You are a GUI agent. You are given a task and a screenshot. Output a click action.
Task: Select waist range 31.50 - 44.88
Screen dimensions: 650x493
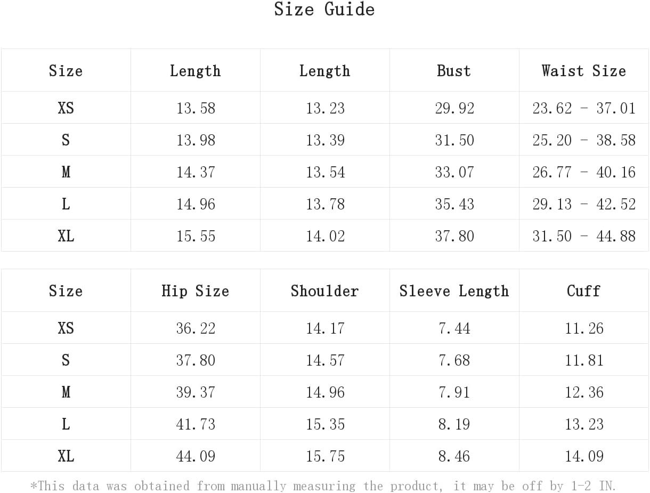584,236
